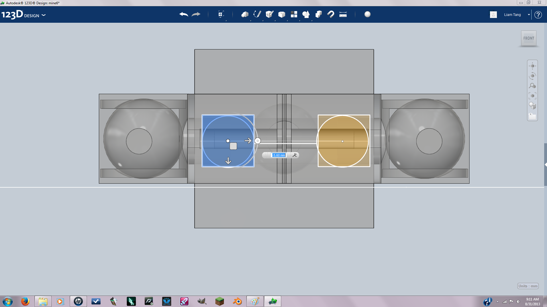Open the Windows Start menu
Image resolution: width=547 pixels, height=307 pixels.
tap(8, 301)
